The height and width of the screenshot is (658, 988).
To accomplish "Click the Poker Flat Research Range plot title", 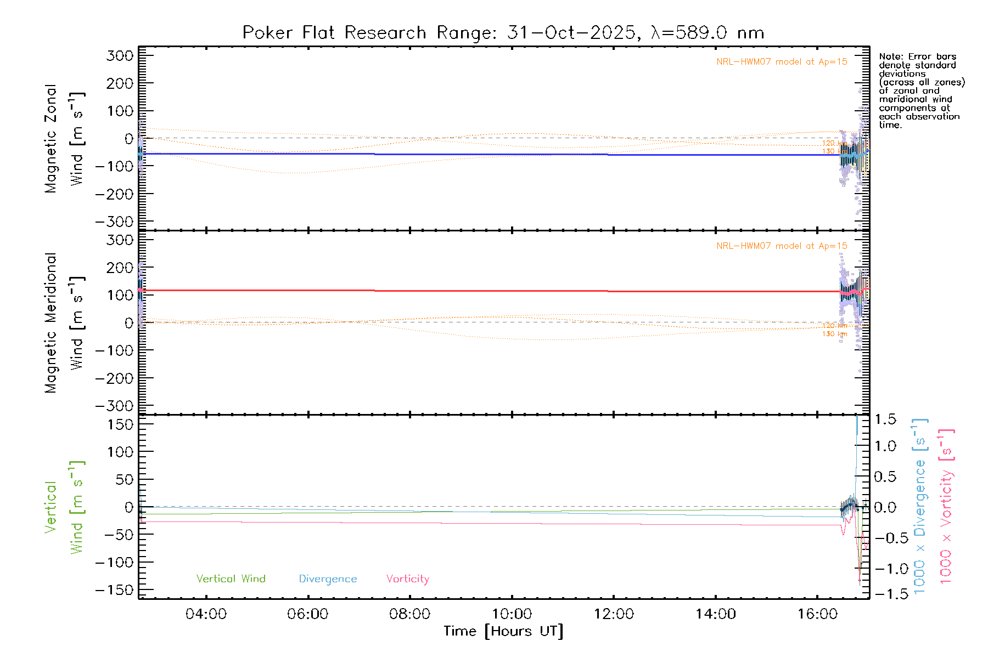I will [503, 33].
